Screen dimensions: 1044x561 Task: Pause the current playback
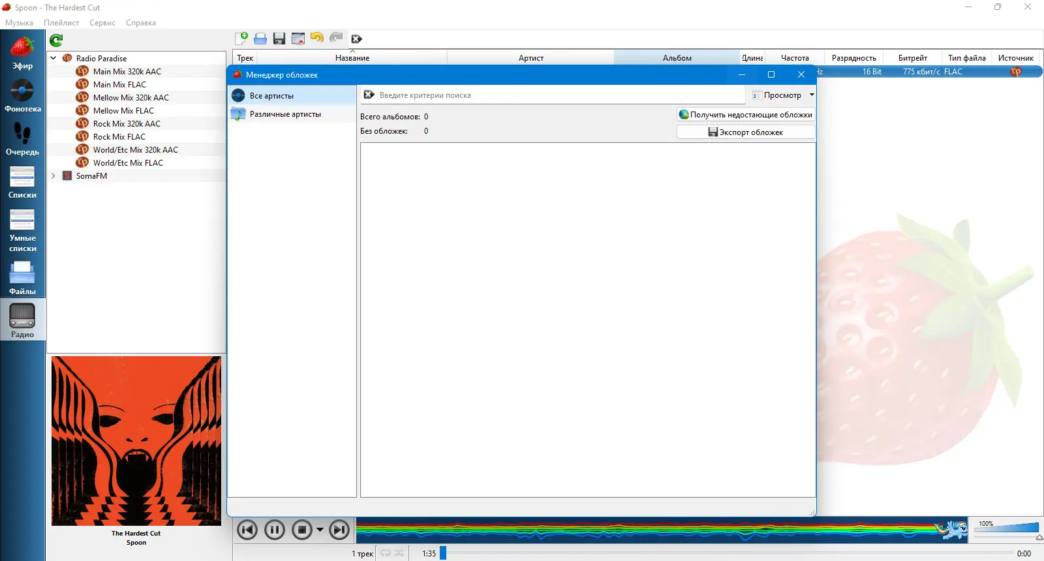(x=275, y=530)
